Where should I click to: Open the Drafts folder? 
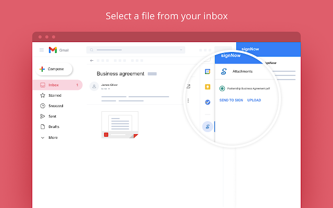pyautogui.click(x=50, y=127)
